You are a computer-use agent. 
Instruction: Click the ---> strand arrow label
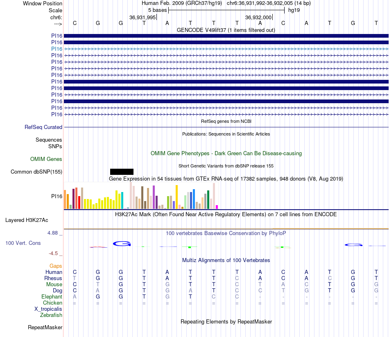(58, 24)
